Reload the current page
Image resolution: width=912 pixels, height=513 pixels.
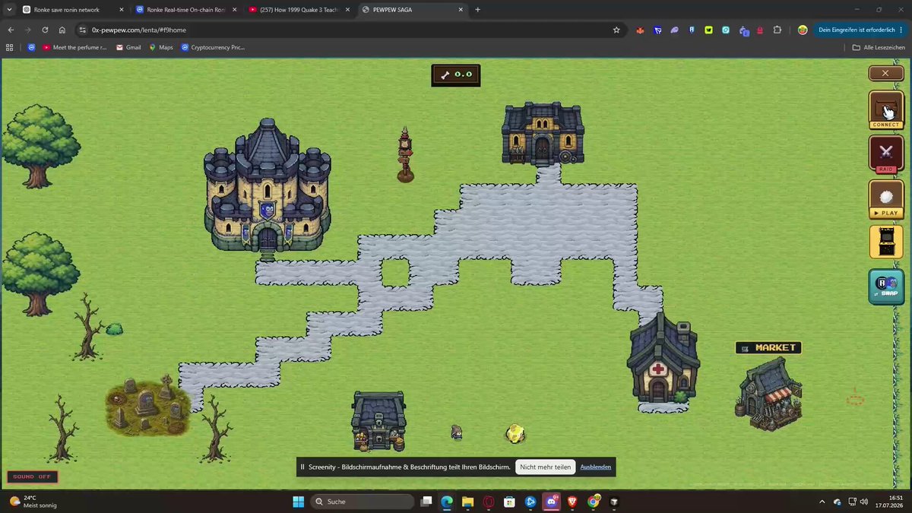tap(46, 30)
